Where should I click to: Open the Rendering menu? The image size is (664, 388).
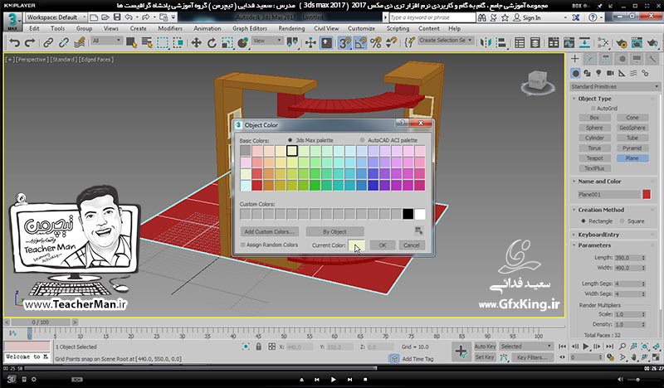(x=291, y=28)
